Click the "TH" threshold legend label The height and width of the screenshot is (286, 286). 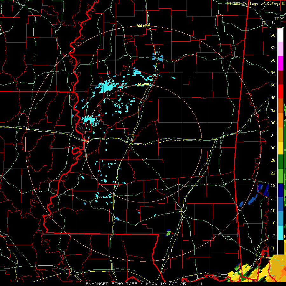tap(273, 248)
